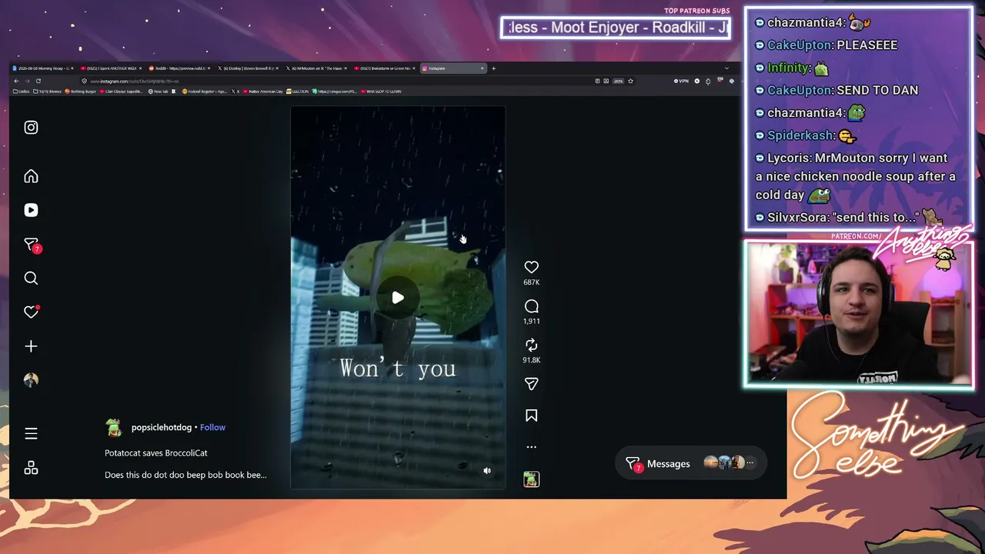Click chat username Spiderkash

[801, 135]
